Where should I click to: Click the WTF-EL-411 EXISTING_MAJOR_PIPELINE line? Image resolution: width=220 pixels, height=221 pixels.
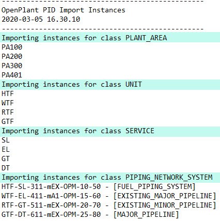point(109,196)
